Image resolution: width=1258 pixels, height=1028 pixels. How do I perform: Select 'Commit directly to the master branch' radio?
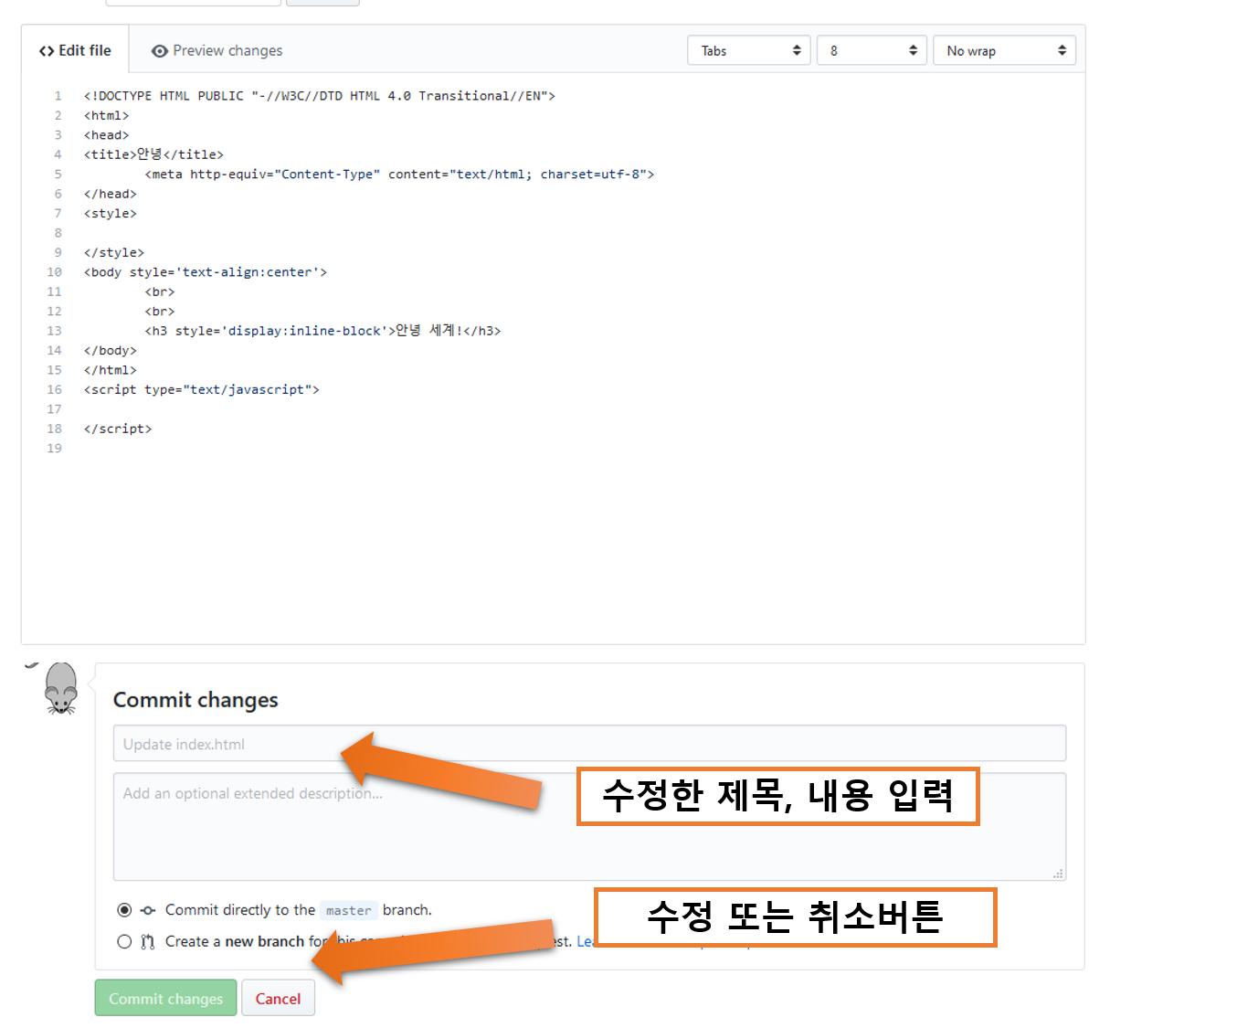[x=124, y=910]
